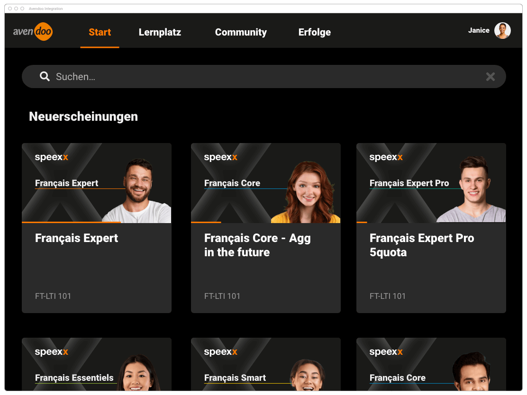Click the window close dot in title bar
The image size is (527, 395).
click(10, 9)
